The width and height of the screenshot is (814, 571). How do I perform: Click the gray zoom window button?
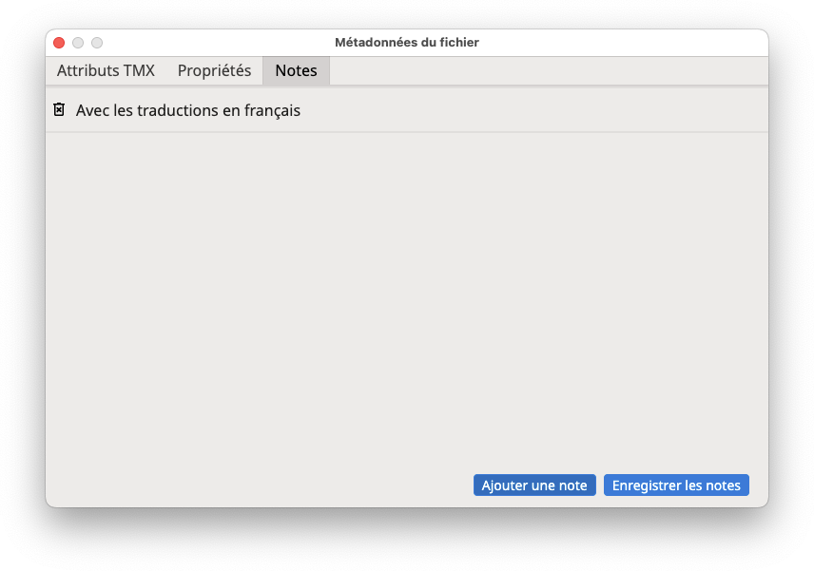(x=97, y=43)
